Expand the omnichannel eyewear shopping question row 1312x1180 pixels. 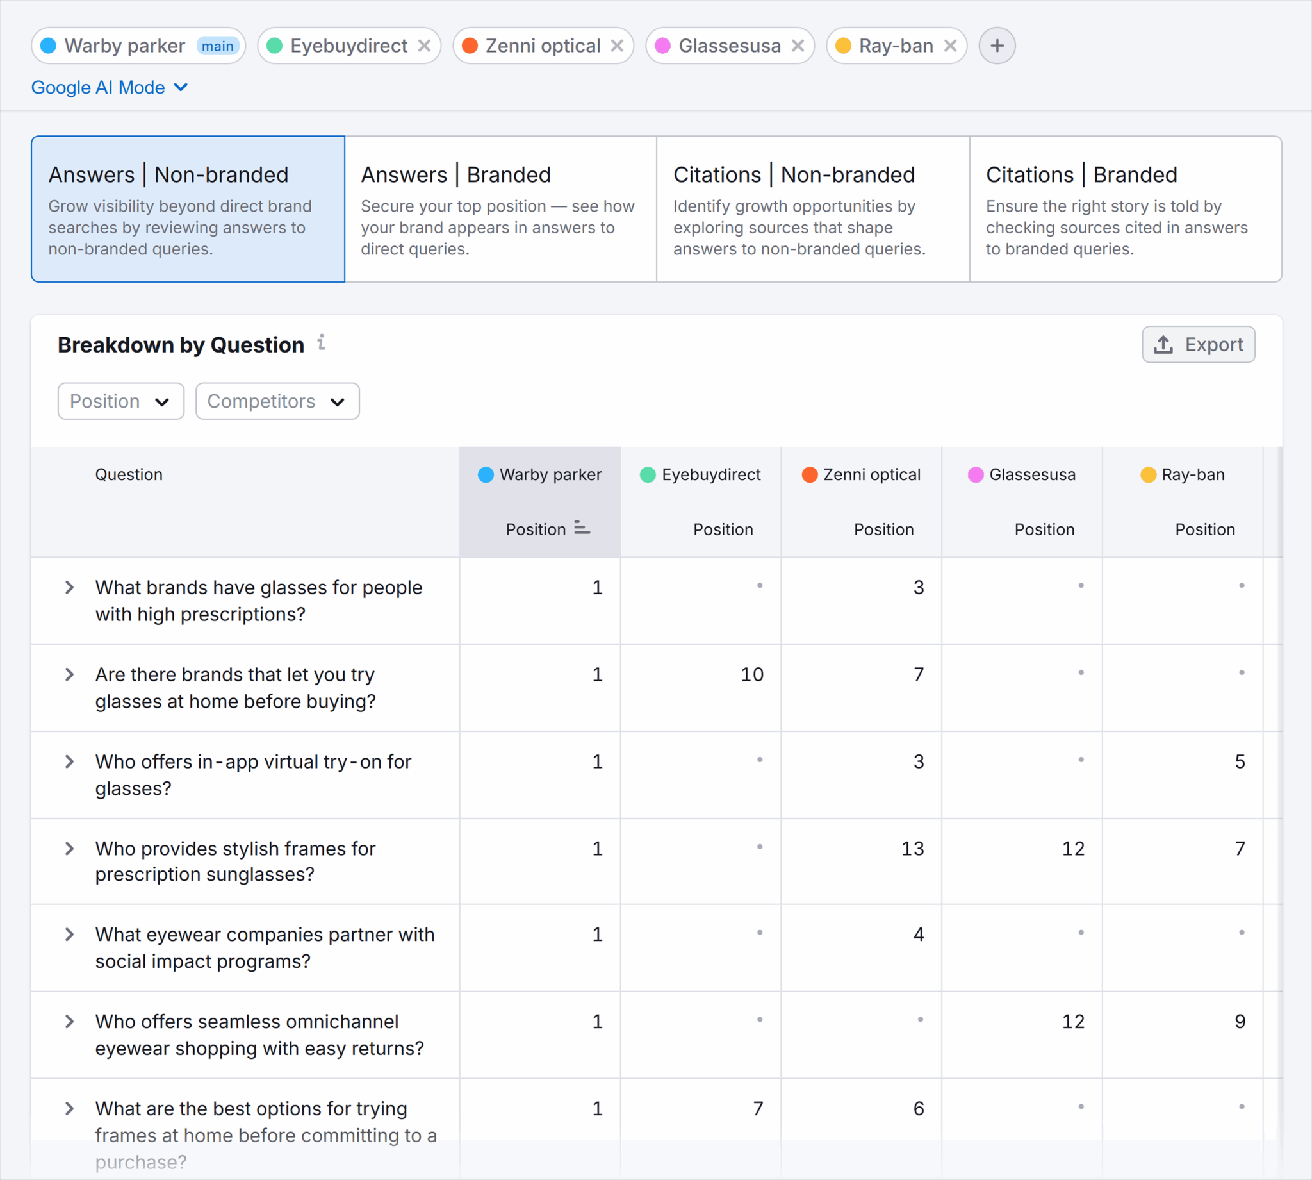click(69, 1022)
